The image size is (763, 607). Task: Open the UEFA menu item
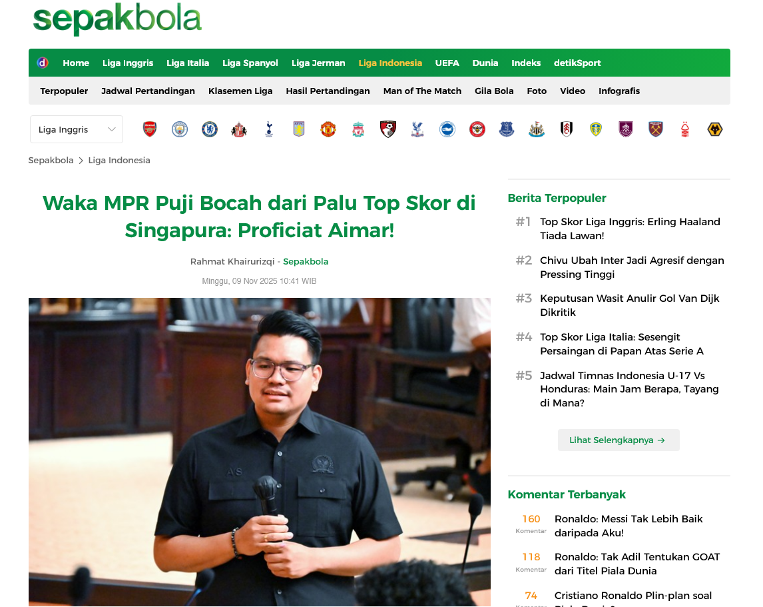pos(447,63)
